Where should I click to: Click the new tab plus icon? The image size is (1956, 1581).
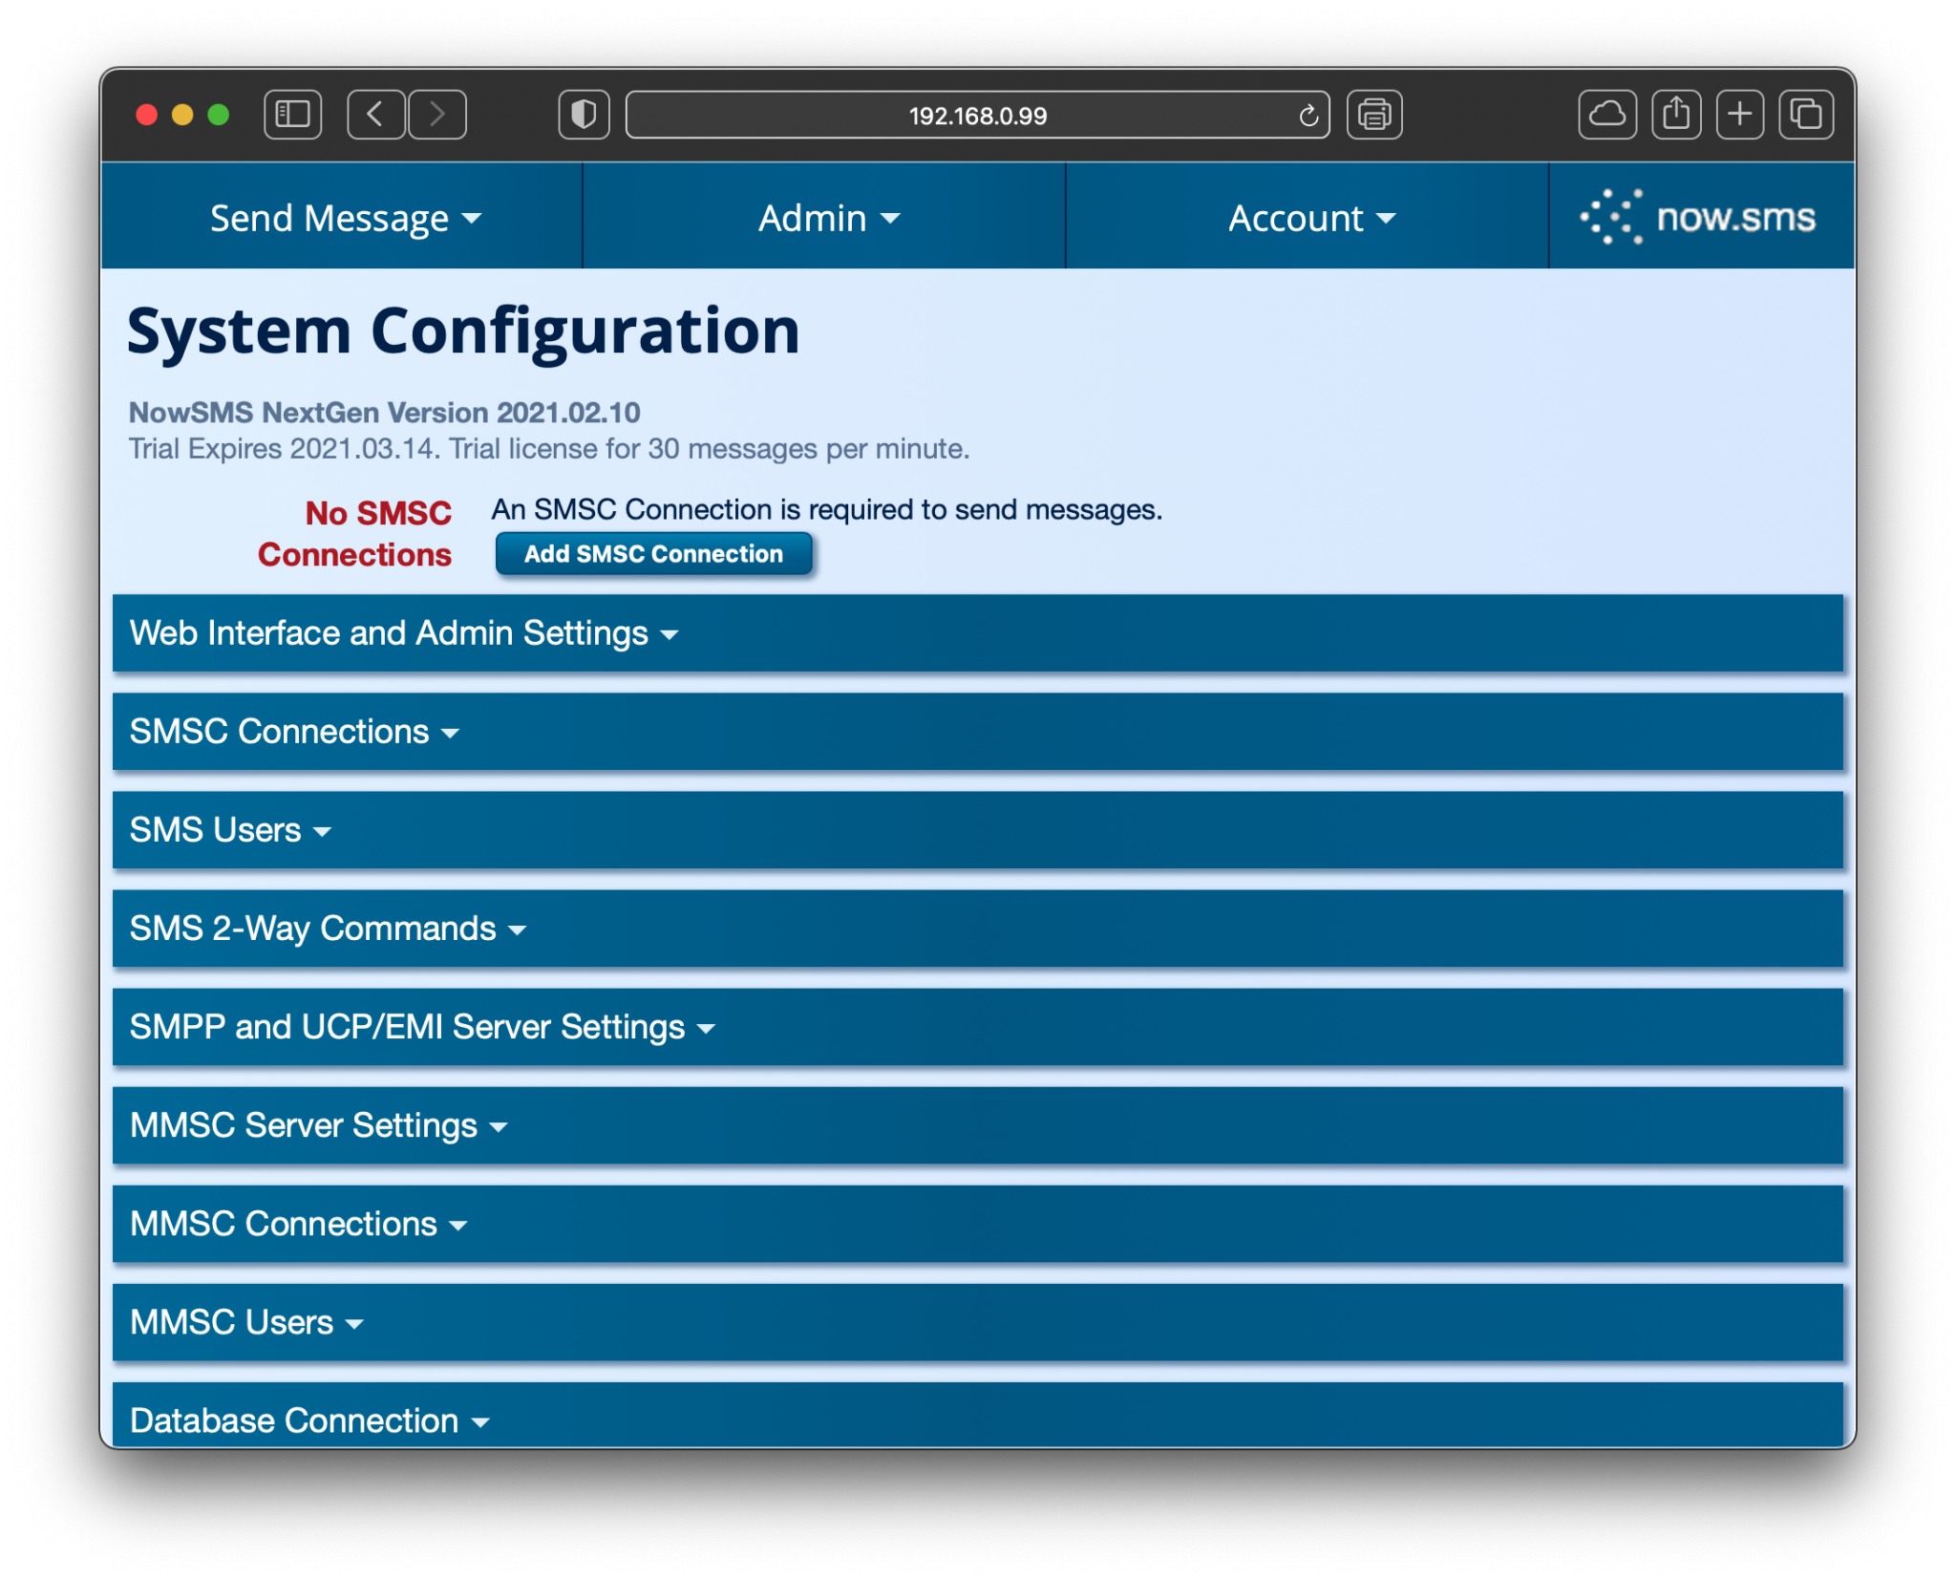click(1739, 115)
